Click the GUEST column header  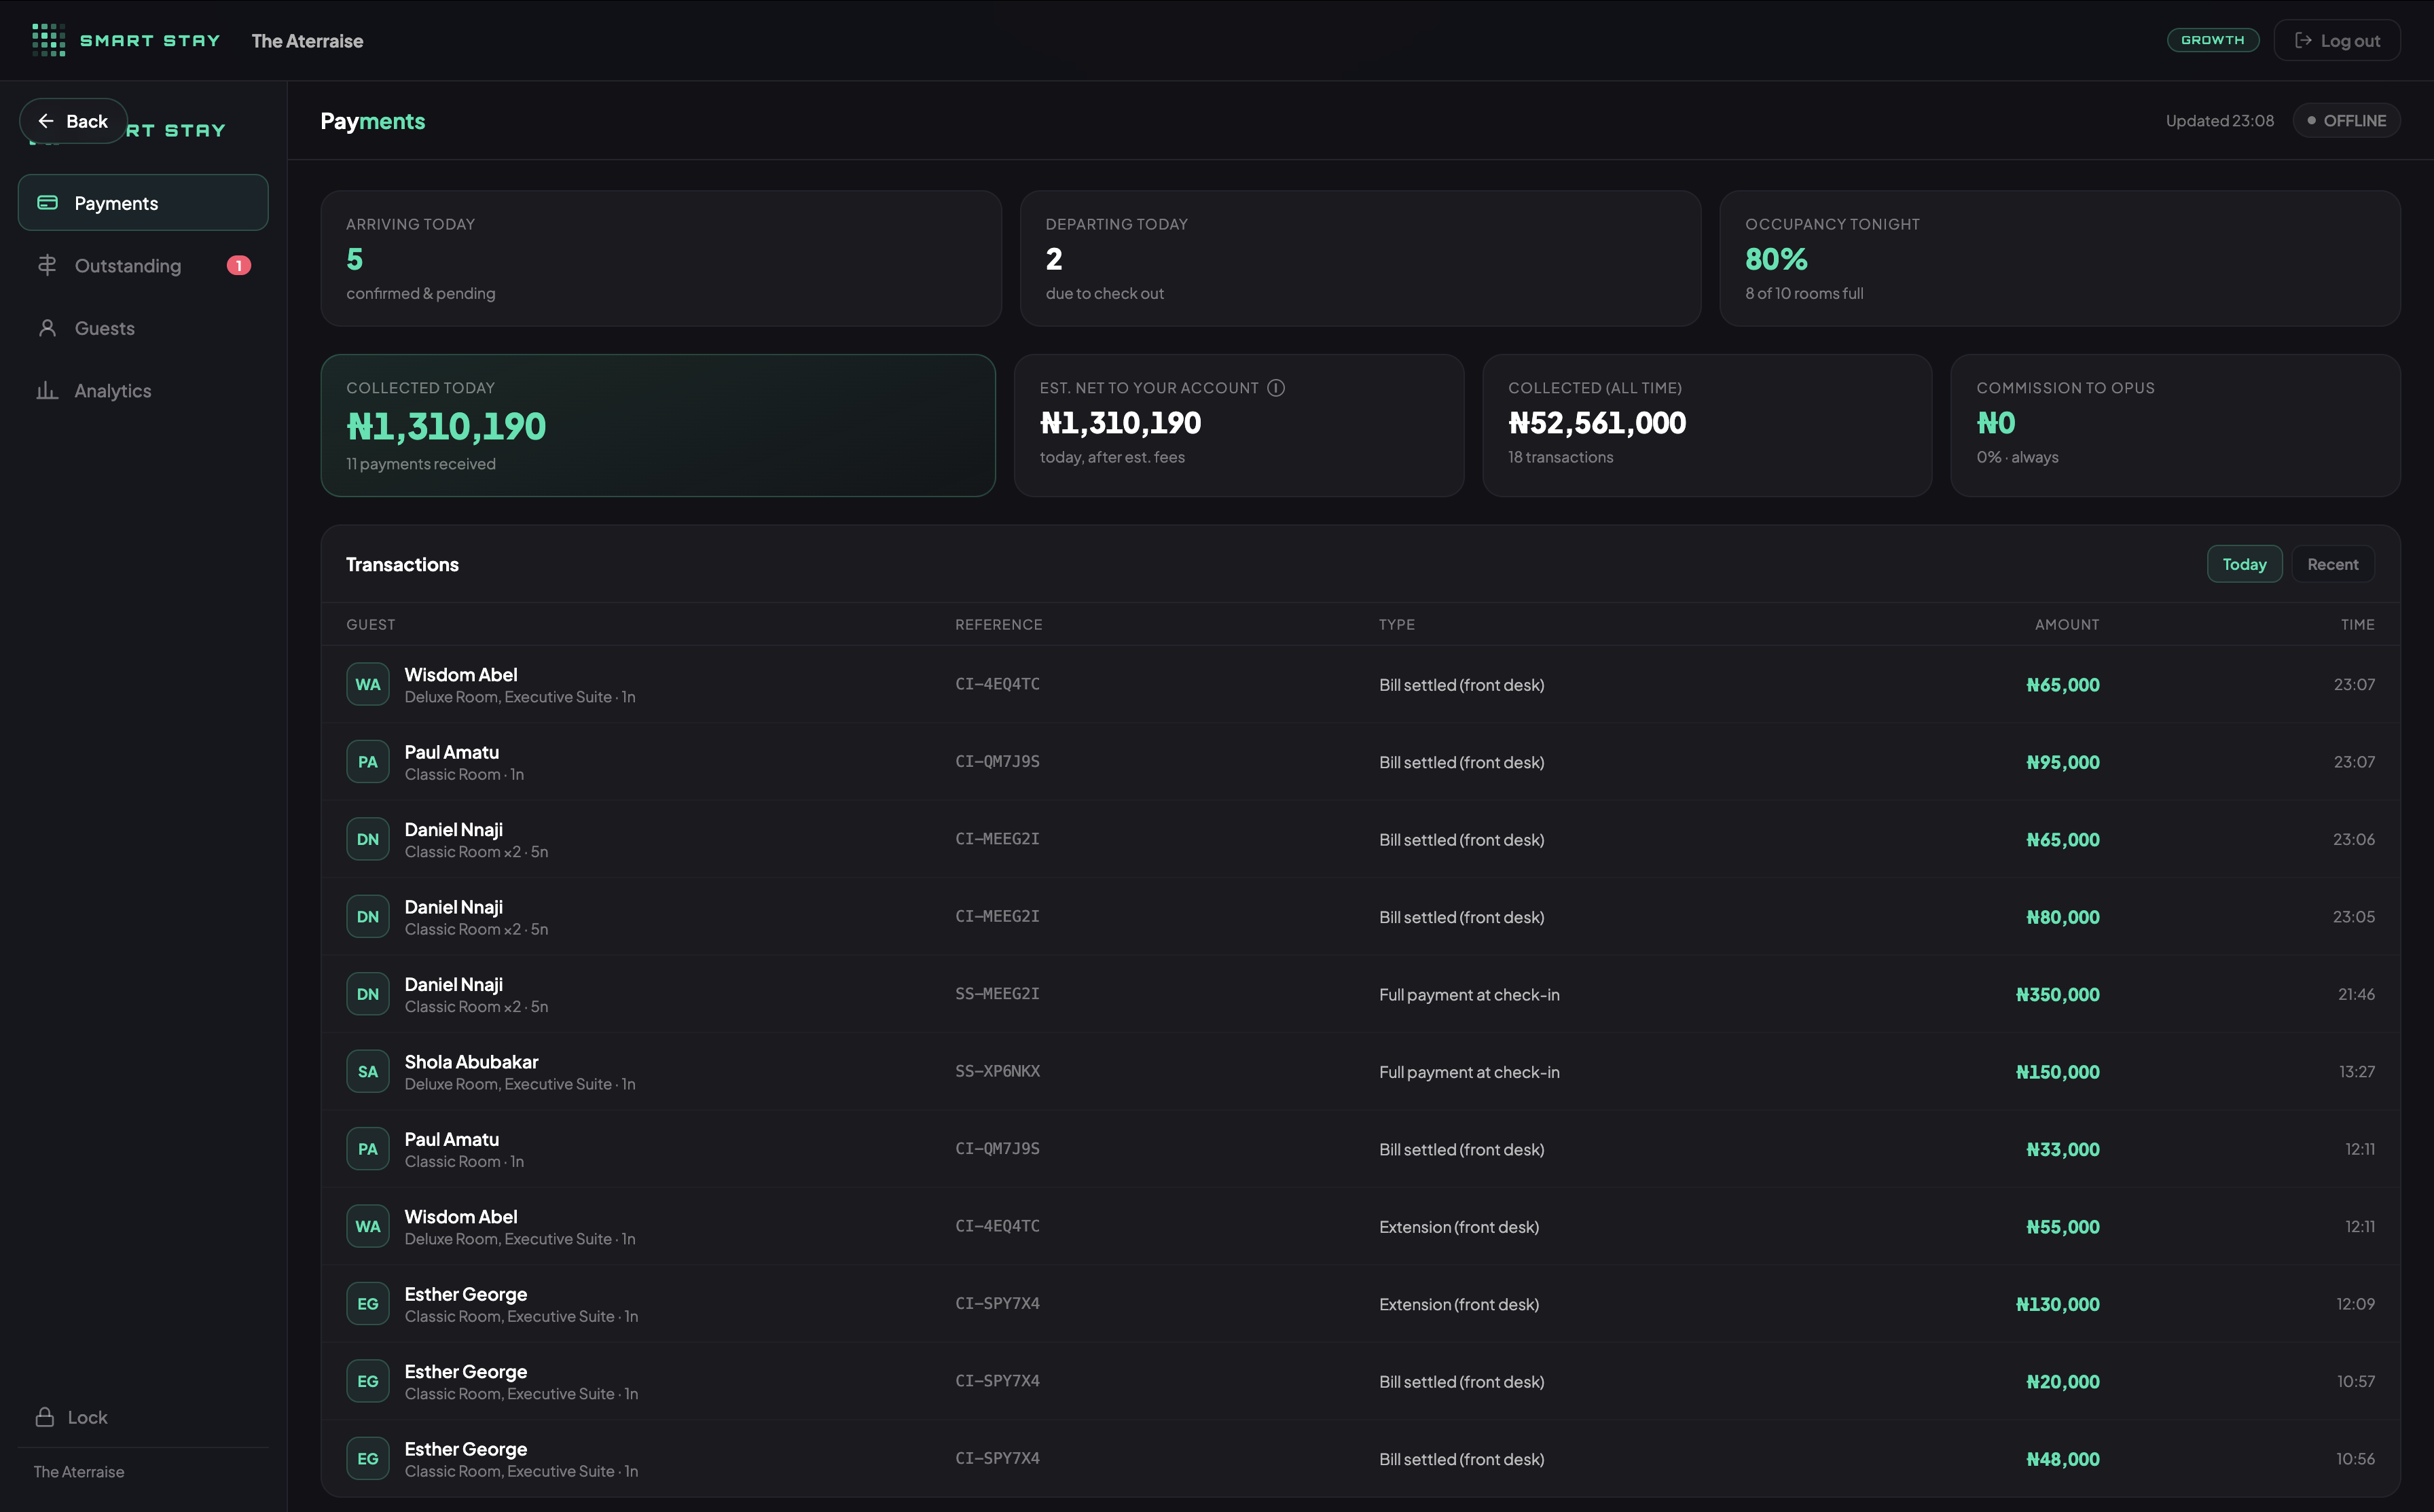tap(371, 624)
